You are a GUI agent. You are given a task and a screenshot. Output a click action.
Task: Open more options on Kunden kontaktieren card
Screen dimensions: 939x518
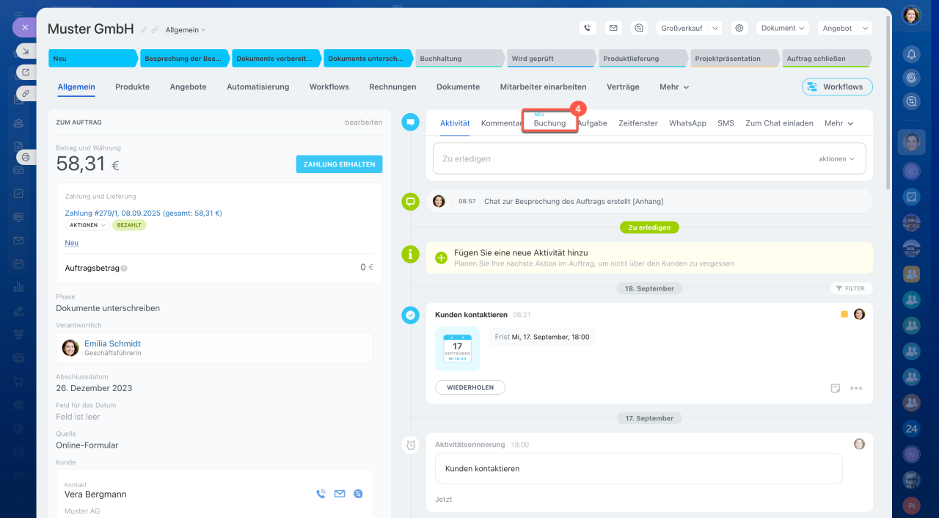click(856, 388)
